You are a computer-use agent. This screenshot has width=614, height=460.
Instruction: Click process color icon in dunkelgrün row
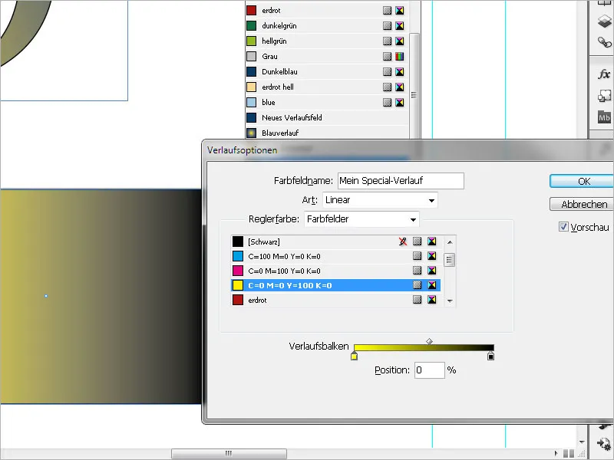388,26
